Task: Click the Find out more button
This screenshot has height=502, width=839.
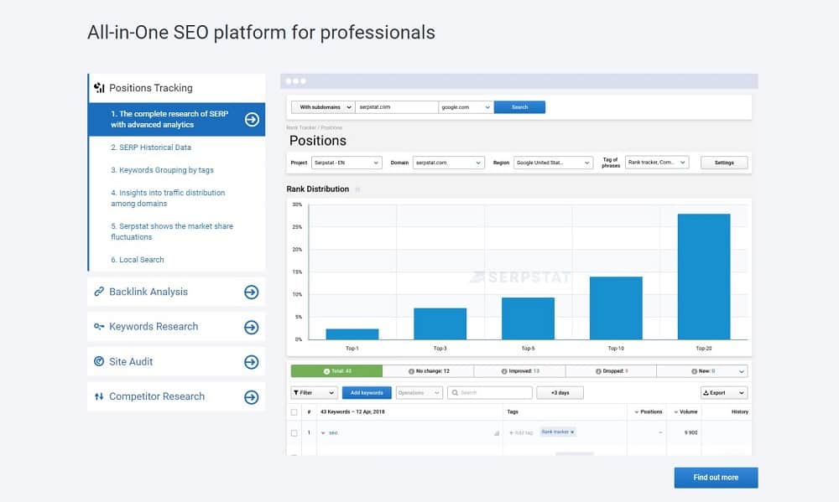Action: click(716, 478)
